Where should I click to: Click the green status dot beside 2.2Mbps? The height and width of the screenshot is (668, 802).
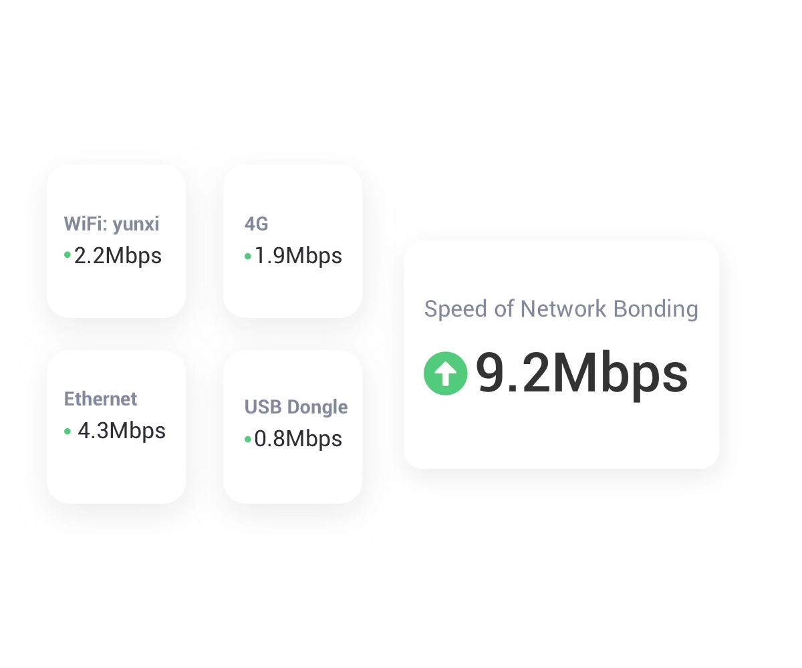pos(68,255)
